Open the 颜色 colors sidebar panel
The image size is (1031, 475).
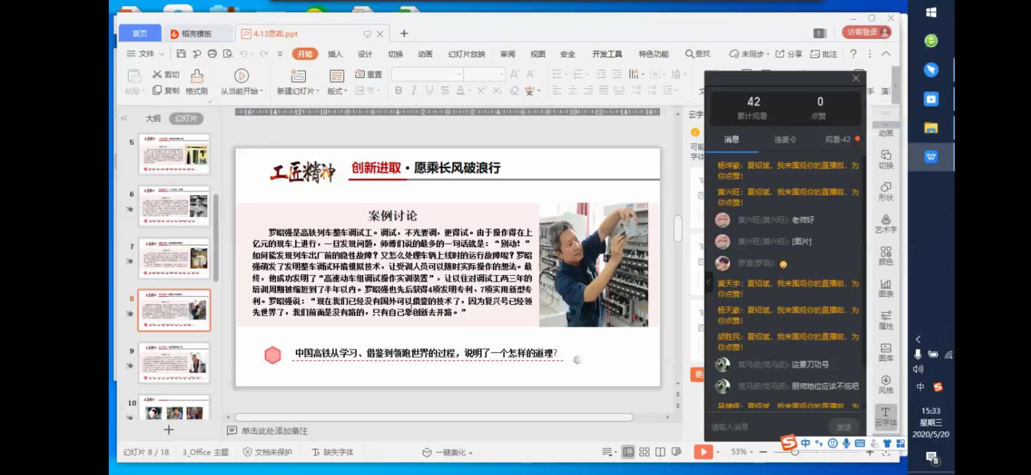[886, 256]
